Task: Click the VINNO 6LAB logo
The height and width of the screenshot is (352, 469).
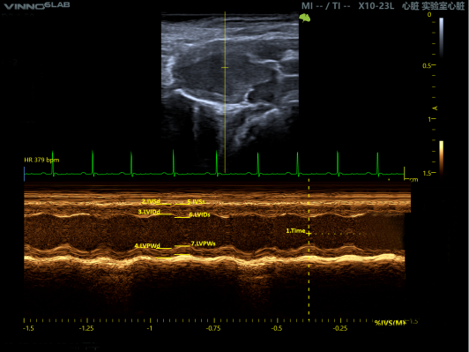Action: coord(36,5)
